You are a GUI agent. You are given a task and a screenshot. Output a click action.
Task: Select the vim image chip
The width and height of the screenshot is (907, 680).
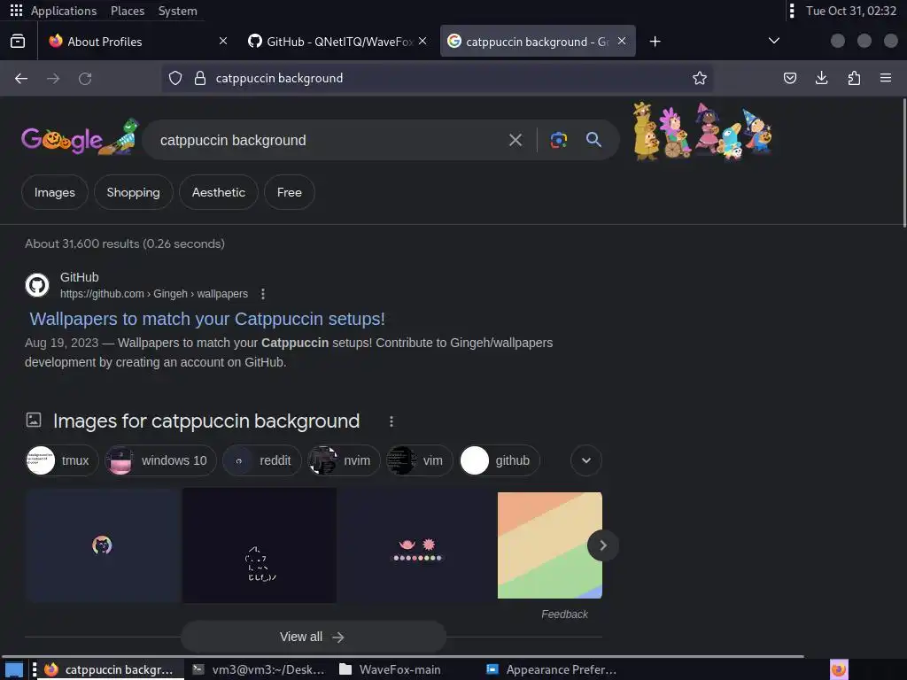(419, 460)
